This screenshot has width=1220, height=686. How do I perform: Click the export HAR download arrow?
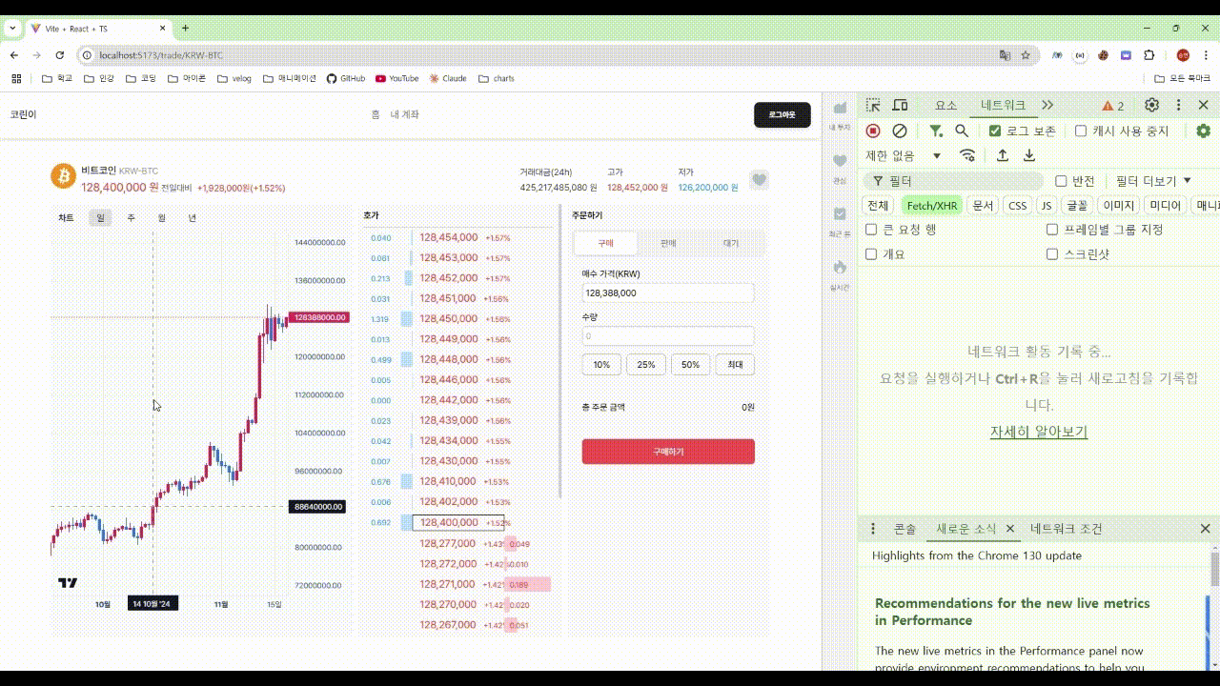pyautogui.click(x=1029, y=155)
